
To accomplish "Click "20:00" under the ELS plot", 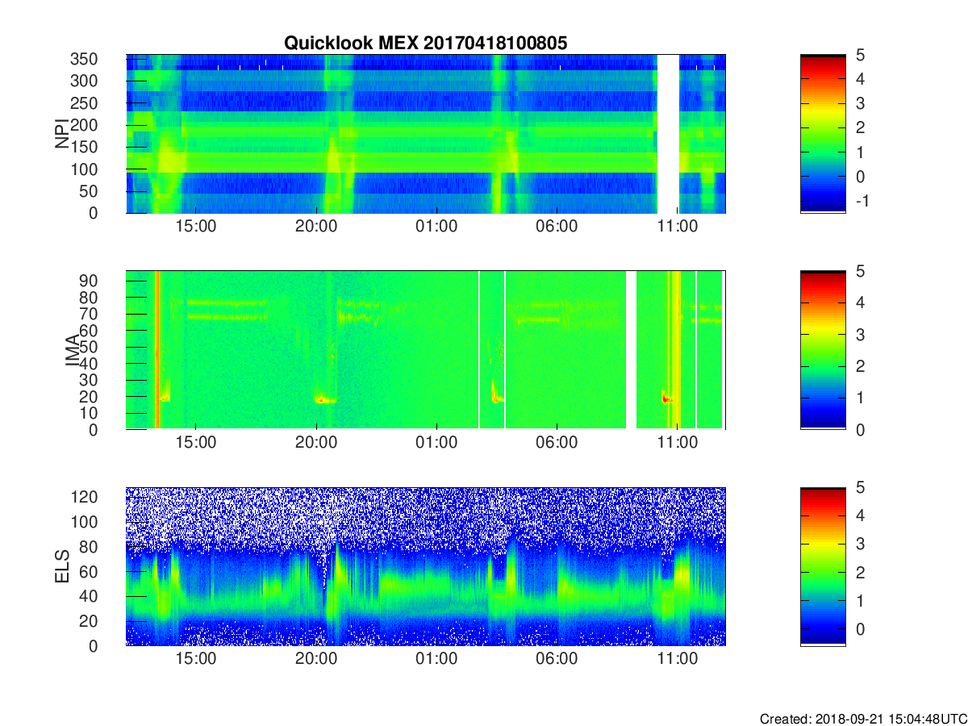I will tap(316, 659).
